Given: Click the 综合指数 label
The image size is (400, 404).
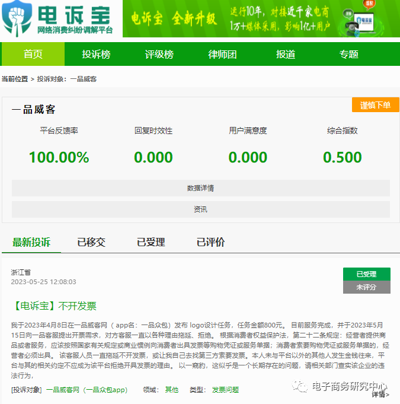Looking at the screenshot, I should point(343,131).
